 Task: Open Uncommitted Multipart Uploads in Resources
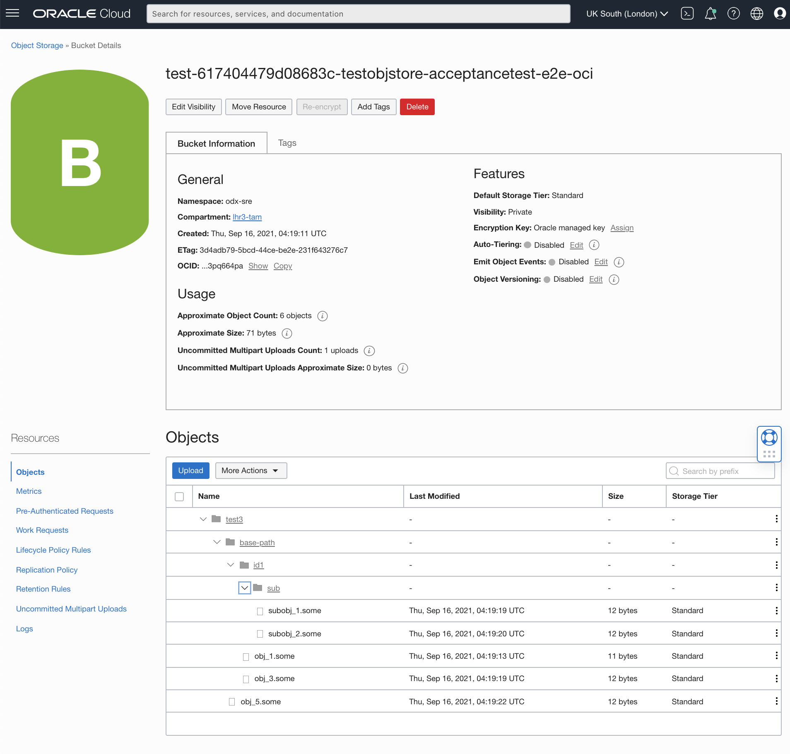[x=71, y=609]
